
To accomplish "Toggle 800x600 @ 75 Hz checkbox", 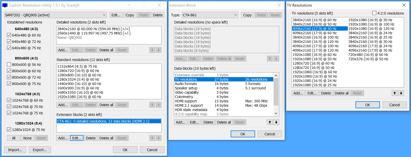I will point(9,84).
